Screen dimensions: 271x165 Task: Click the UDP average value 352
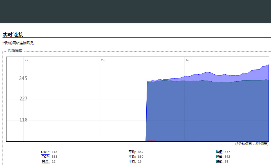[140, 152]
